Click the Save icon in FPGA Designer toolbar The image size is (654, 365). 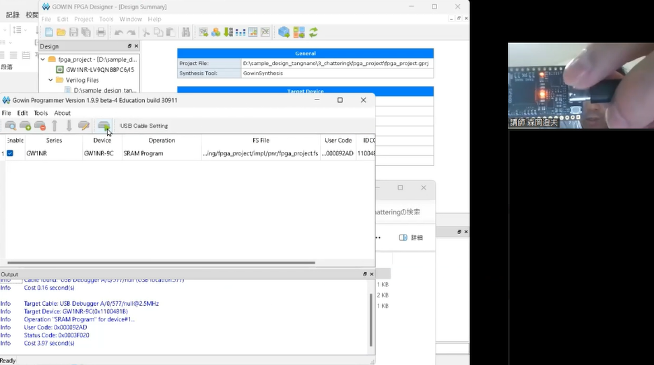tap(73, 32)
